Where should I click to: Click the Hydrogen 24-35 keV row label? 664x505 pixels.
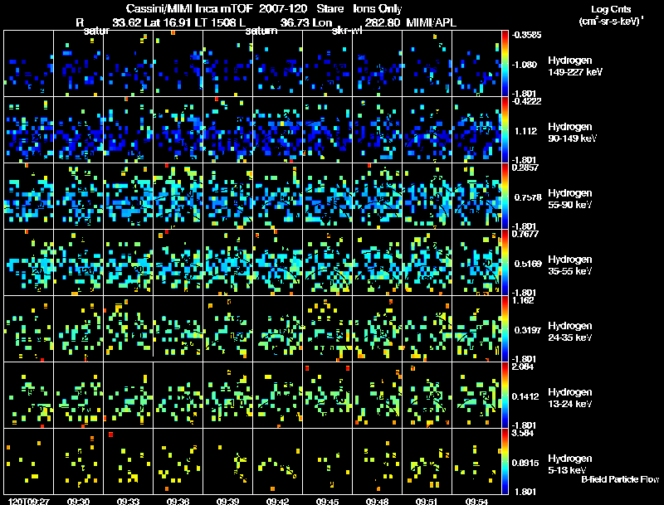569,332
